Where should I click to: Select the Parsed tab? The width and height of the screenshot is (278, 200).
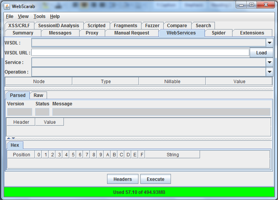pyautogui.click(x=18, y=95)
